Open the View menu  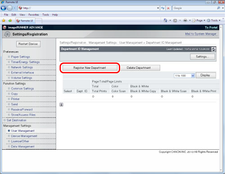[x=22, y=15]
